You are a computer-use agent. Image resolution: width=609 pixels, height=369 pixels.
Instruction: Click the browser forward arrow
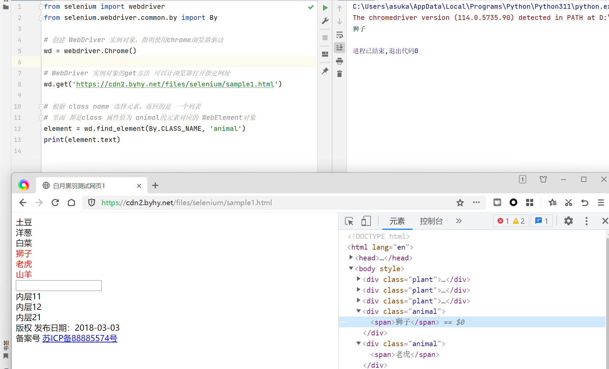[x=39, y=202]
